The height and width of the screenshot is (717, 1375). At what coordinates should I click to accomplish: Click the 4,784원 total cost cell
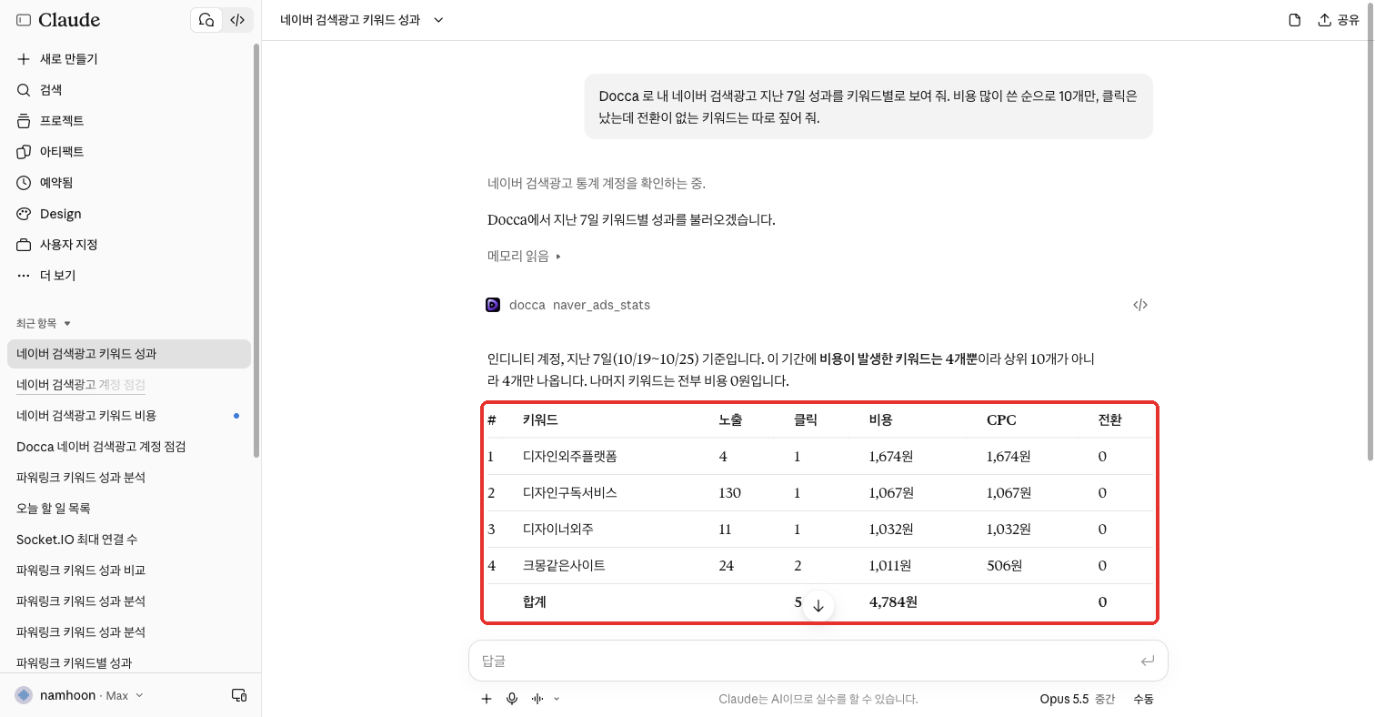pyautogui.click(x=893, y=602)
